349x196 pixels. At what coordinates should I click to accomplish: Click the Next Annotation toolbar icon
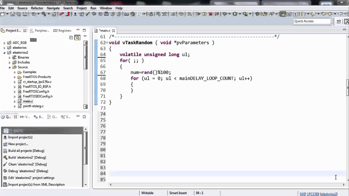coord(303,14)
